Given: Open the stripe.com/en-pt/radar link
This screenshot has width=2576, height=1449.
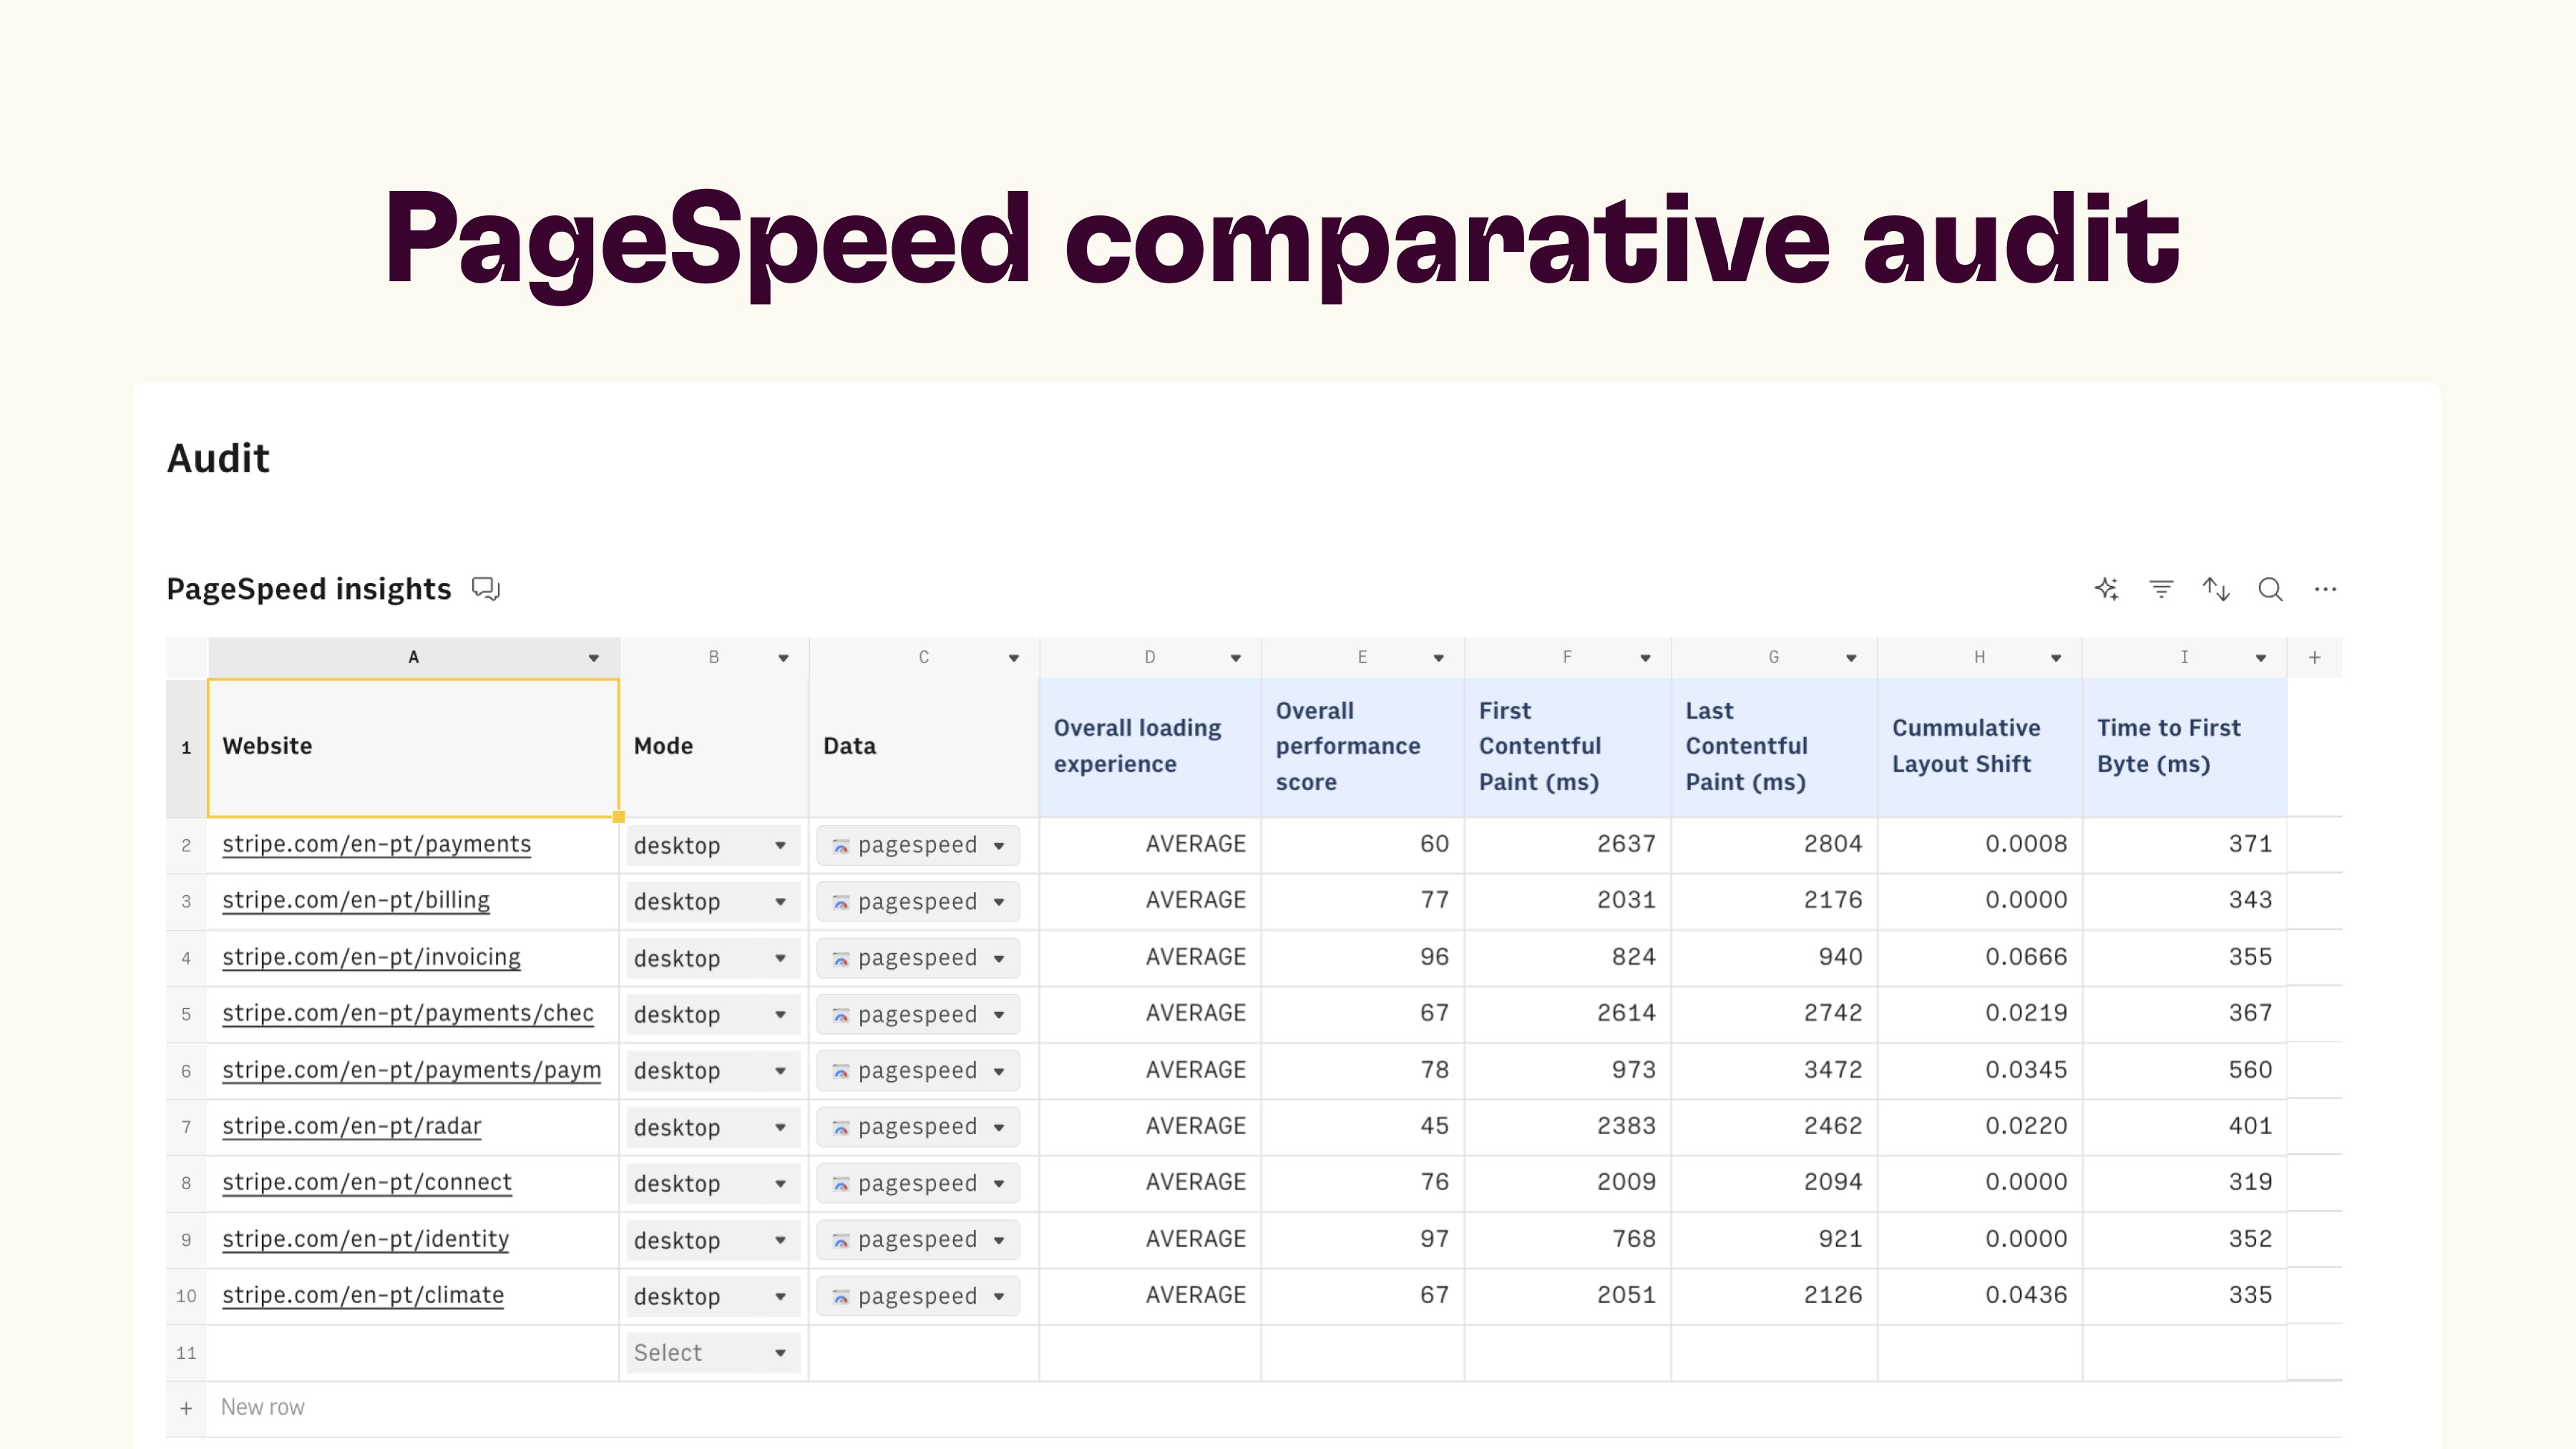Looking at the screenshot, I should click(351, 1126).
